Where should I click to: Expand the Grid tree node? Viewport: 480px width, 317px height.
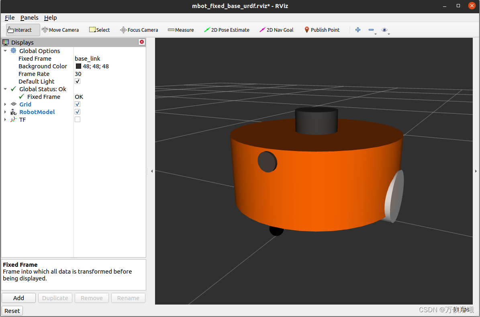[x=5, y=104]
